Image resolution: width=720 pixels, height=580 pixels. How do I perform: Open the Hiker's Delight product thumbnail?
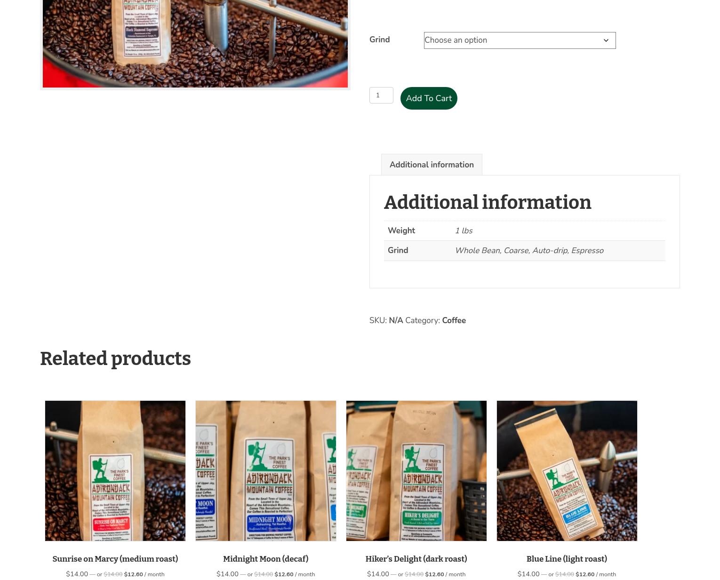point(416,471)
